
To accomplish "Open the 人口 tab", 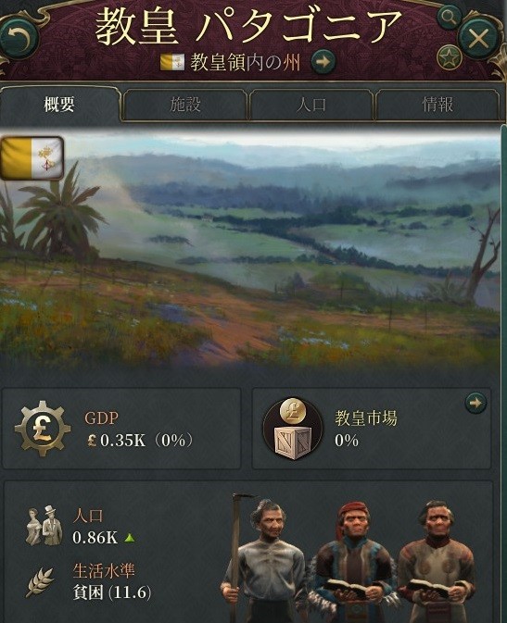I will click(x=311, y=105).
